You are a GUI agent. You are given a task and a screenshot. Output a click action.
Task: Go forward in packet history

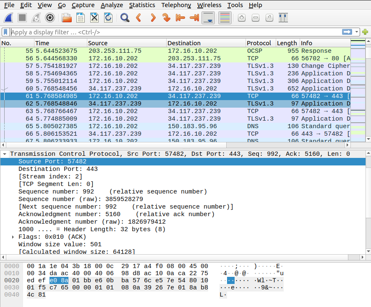(x=153, y=18)
